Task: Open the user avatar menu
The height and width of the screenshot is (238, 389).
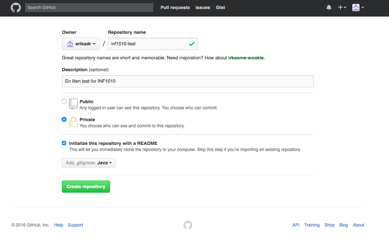Action: click(358, 8)
